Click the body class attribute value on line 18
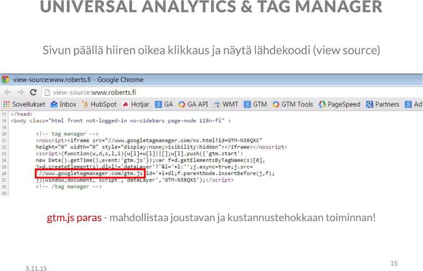The image size is (423, 271). click(x=136, y=121)
